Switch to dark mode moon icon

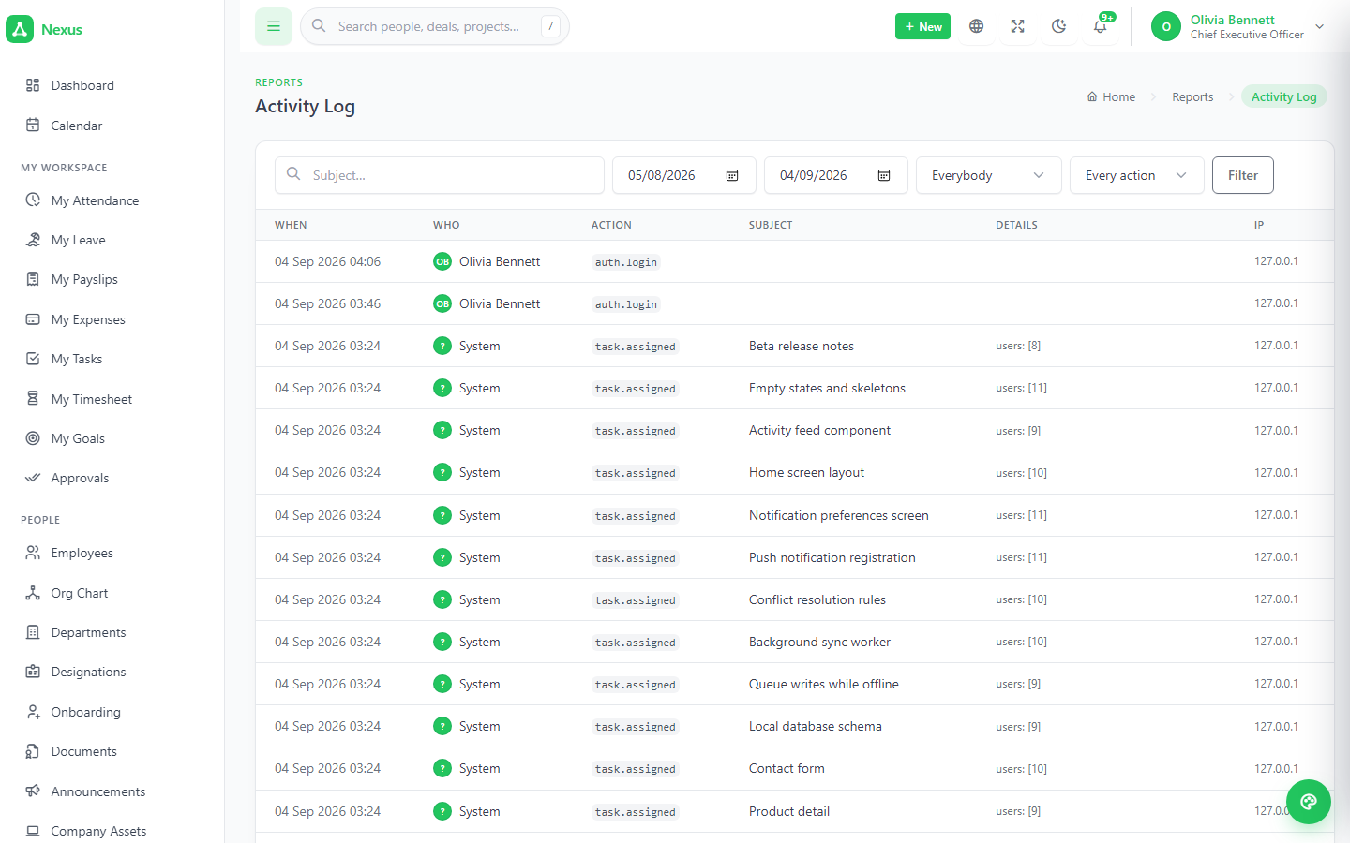pyautogui.click(x=1059, y=26)
